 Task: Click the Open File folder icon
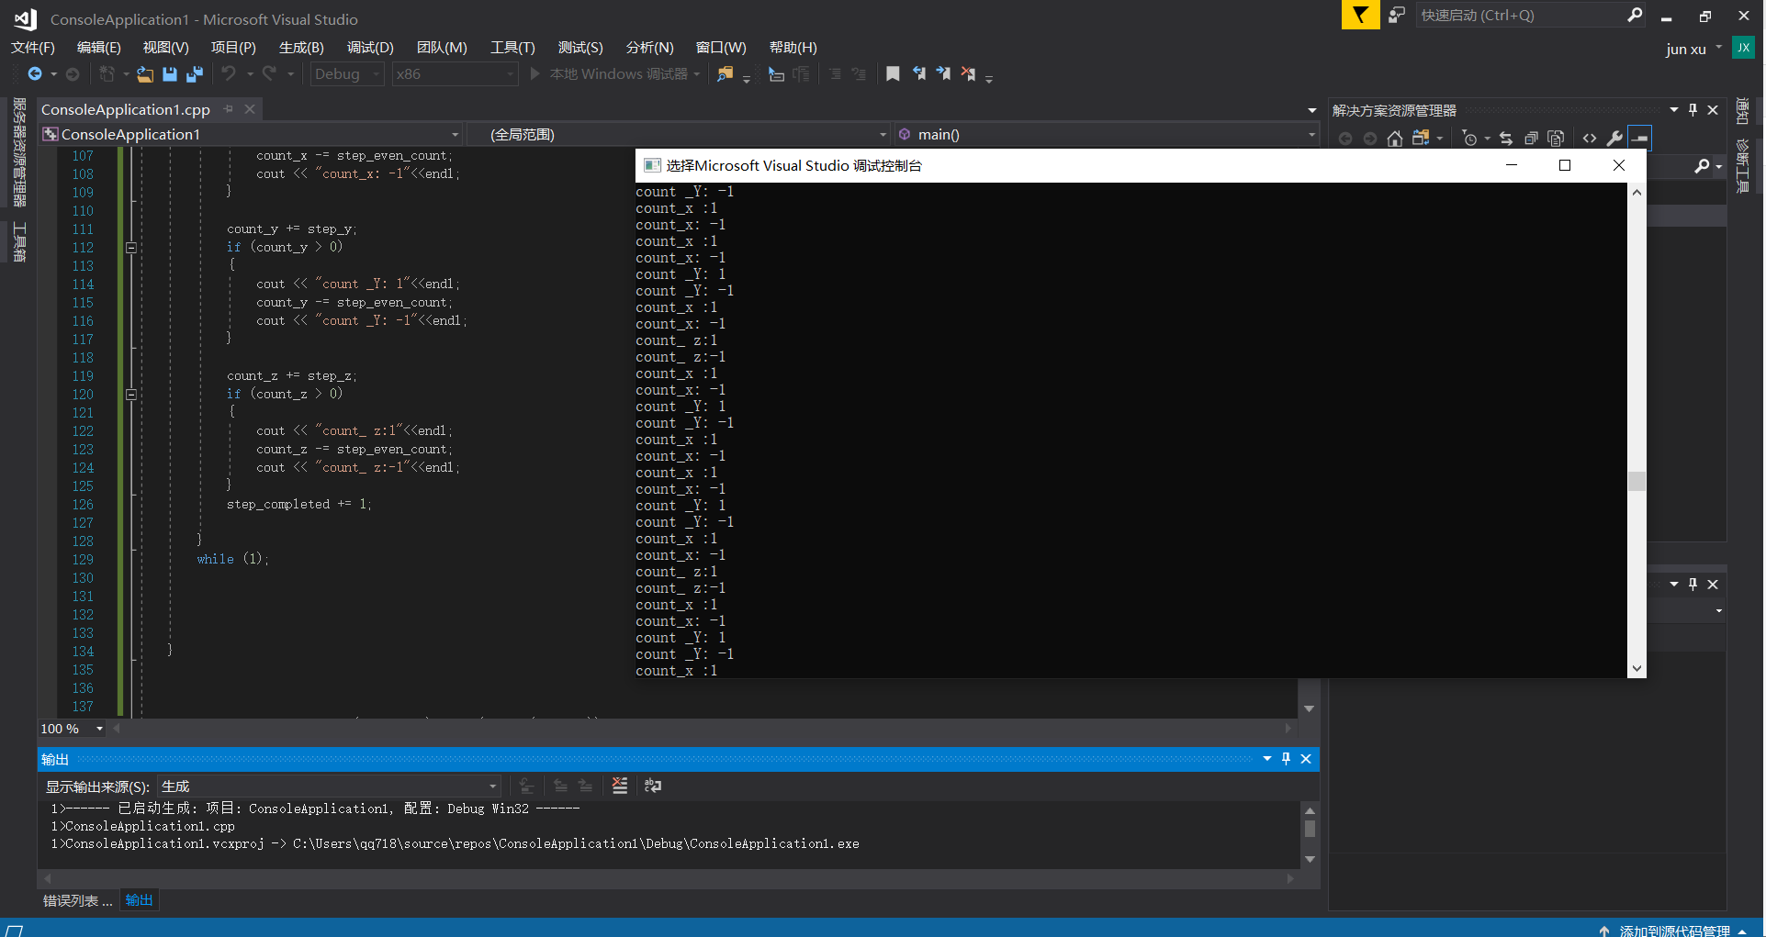pyautogui.click(x=145, y=73)
